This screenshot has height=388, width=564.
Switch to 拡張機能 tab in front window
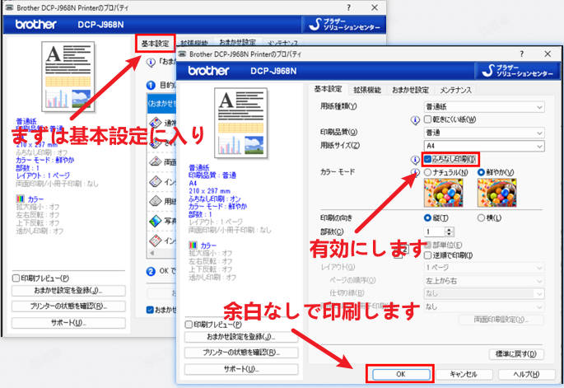coord(367,90)
